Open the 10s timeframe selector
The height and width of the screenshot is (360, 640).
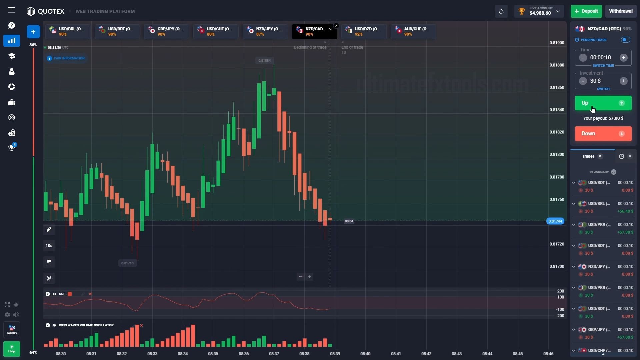click(49, 246)
